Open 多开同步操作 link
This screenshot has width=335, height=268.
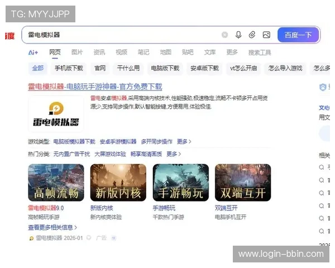(156, 141)
